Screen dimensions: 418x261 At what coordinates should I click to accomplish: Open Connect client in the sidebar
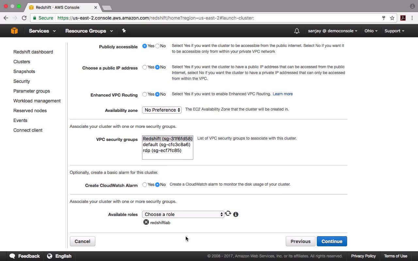pyautogui.click(x=28, y=130)
